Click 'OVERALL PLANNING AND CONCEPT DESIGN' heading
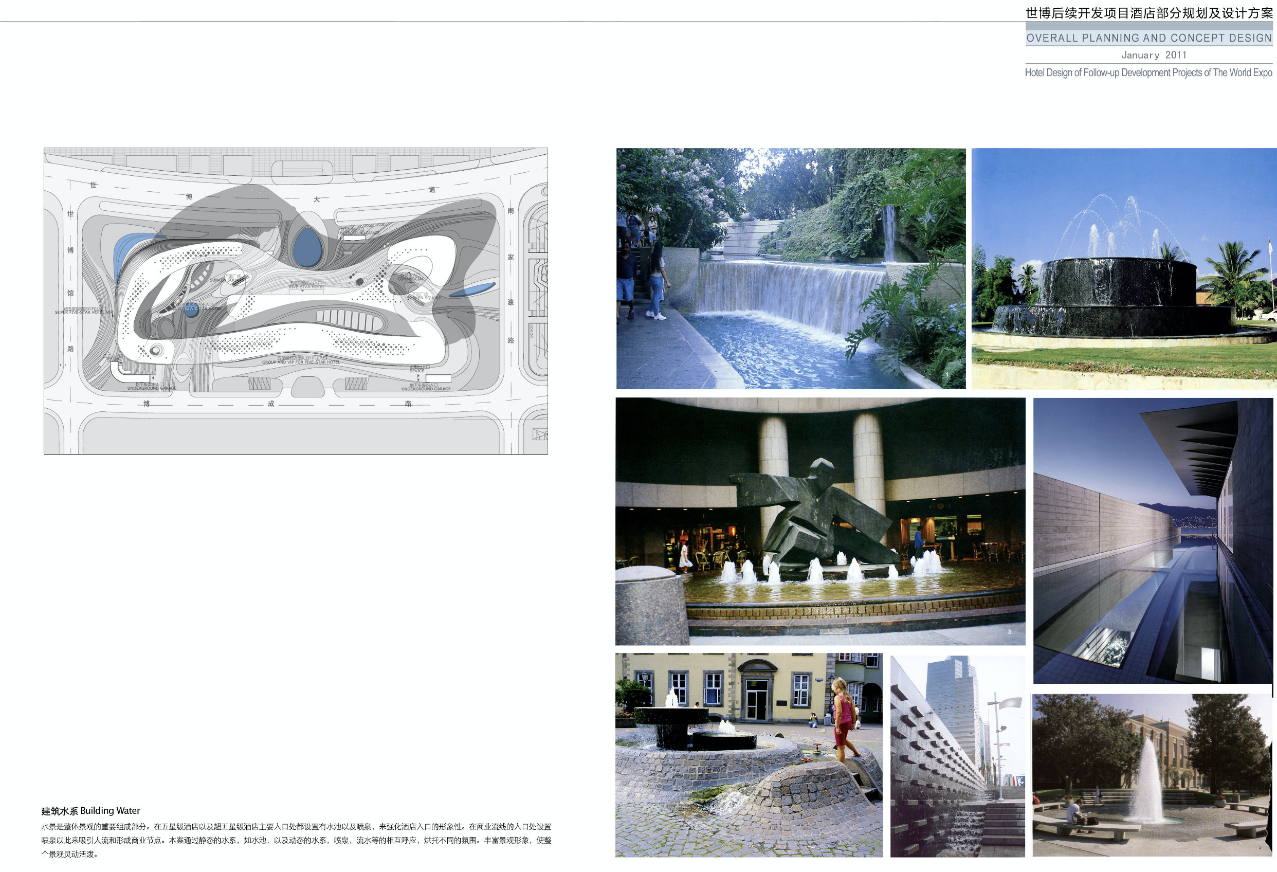 (1149, 38)
